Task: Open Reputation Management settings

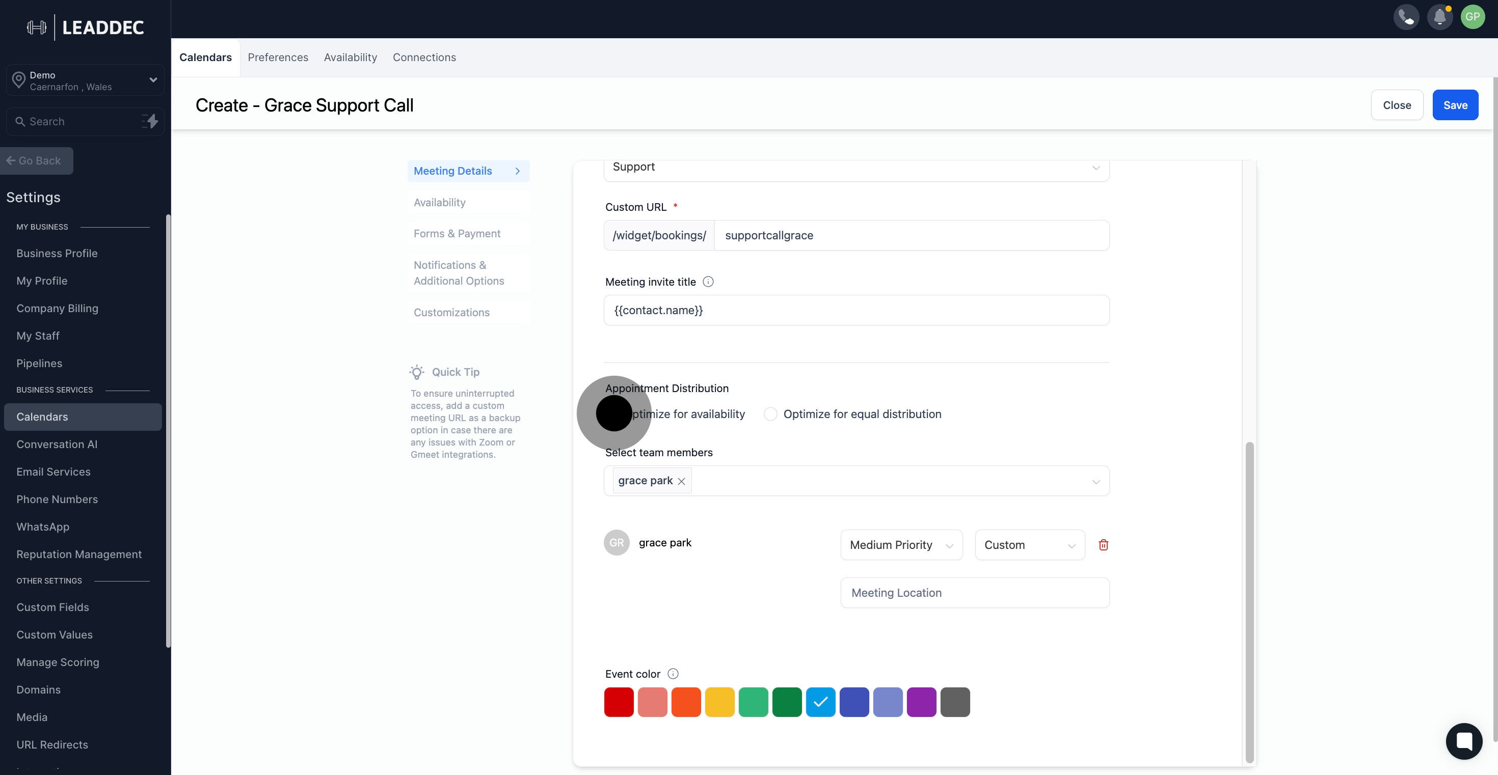Action: pyautogui.click(x=79, y=554)
